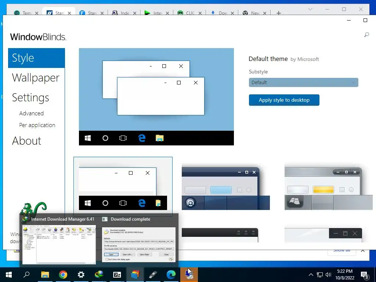Click the USB drive tool taskbar icon
This screenshot has height=282, width=376.
(153, 275)
